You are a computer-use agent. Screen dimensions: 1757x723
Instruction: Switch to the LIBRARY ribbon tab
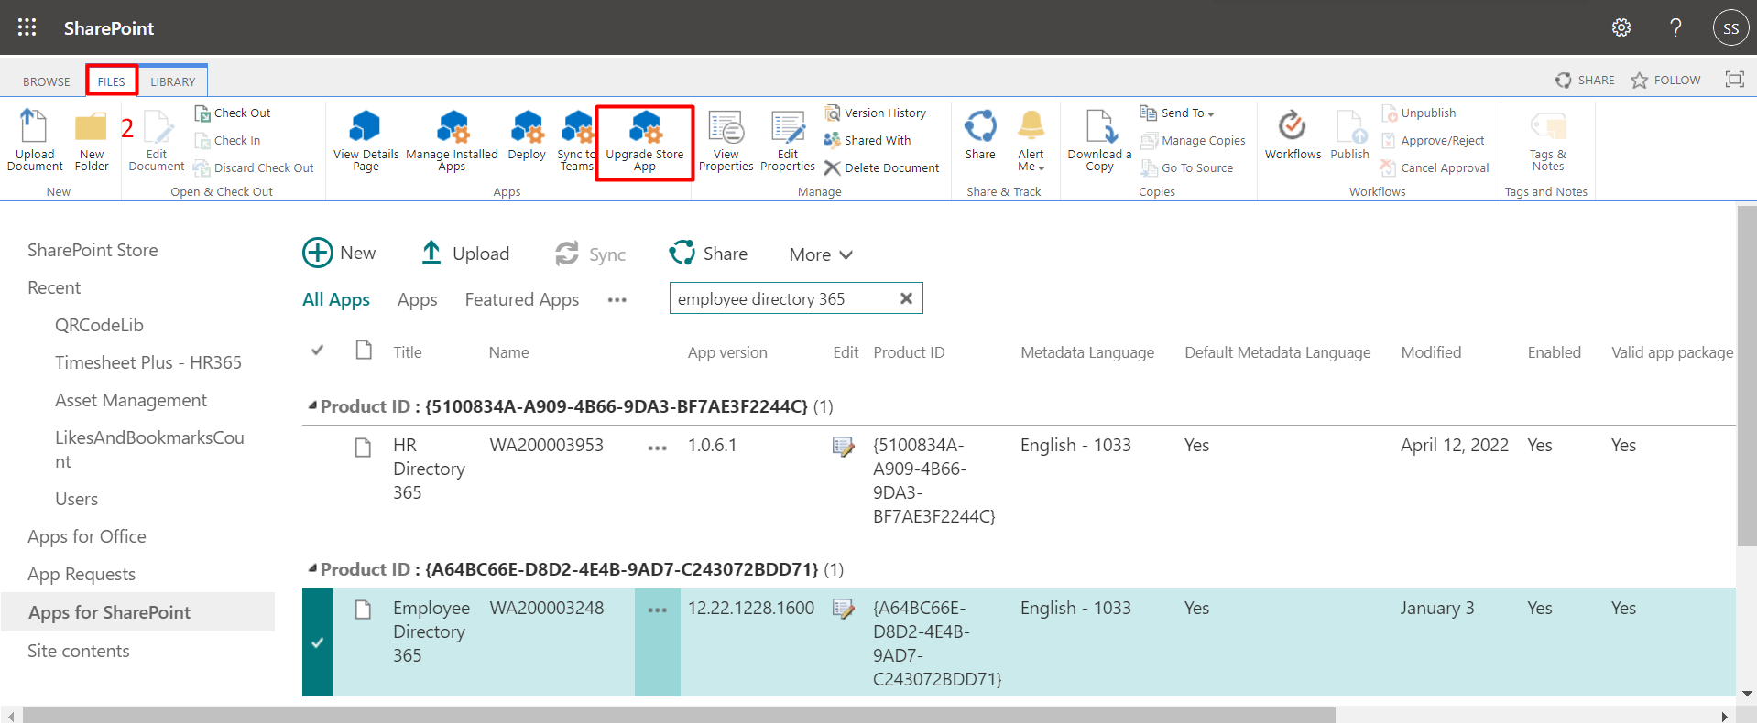click(x=173, y=81)
